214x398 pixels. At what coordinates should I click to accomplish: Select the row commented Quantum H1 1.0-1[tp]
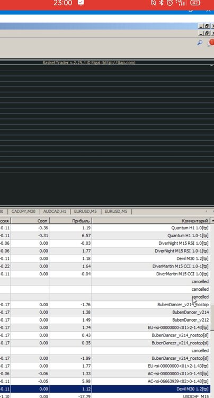[x=105, y=236]
